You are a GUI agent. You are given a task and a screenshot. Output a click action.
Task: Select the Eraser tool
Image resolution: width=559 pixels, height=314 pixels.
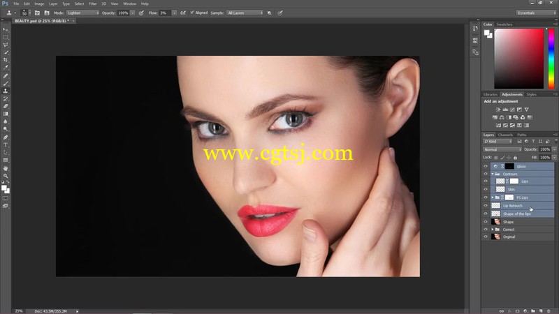coord(6,107)
